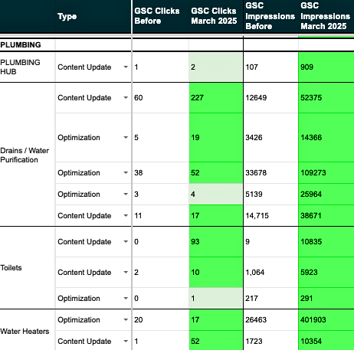Select the GSC Impressions Before column header
Screen dimensions: 354x350
click(x=270, y=17)
